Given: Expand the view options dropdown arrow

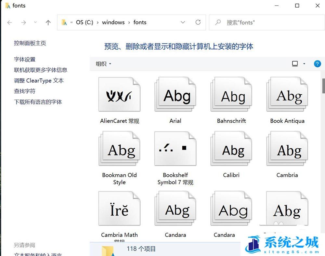Looking at the screenshot, I should [304, 64].
